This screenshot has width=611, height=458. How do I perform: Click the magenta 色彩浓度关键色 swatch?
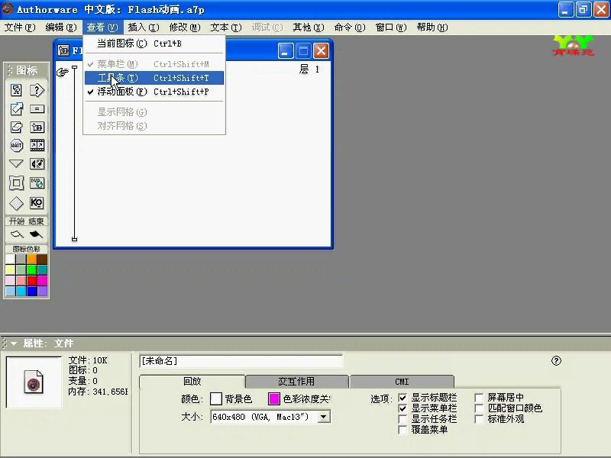274,398
